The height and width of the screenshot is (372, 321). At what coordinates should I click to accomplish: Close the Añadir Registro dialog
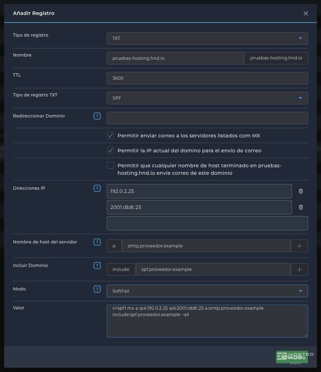tap(306, 14)
